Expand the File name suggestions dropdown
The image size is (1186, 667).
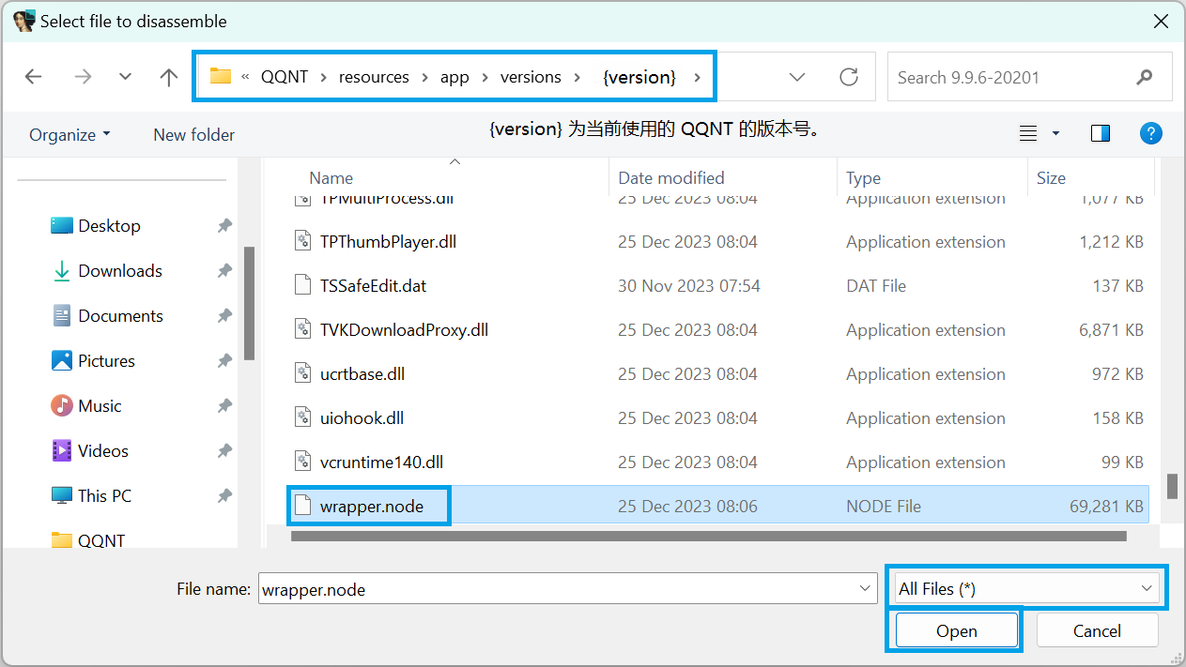pyautogui.click(x=865, y=588)
